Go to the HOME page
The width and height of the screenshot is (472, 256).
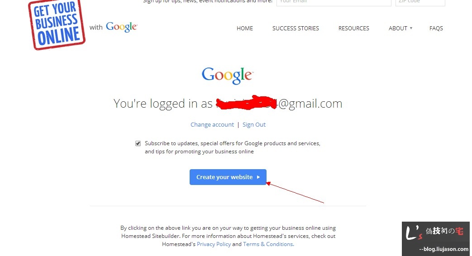[245, 28]
